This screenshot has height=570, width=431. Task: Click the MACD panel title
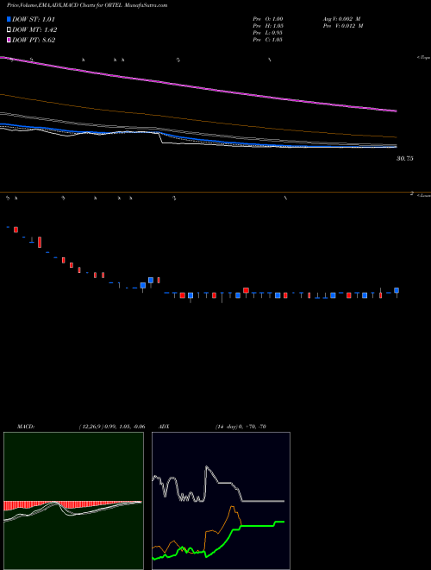(x=26, y=427)
